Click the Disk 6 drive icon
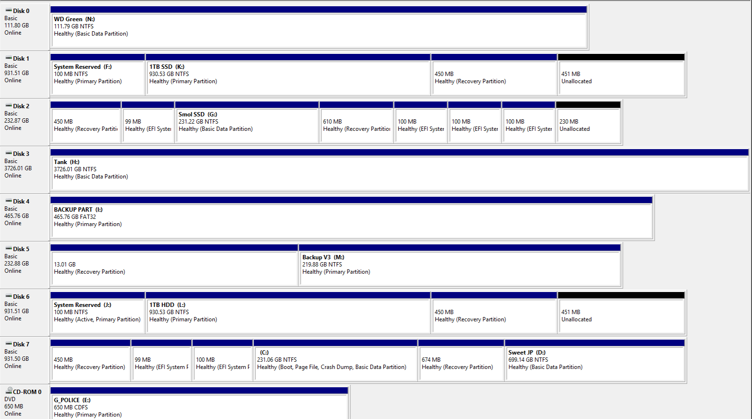Screen dimensions: 752x419 tap(9, 296)
